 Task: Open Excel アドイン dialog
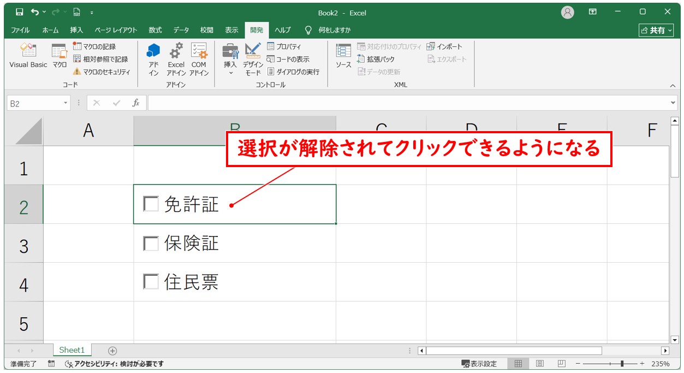coord(176,59)
